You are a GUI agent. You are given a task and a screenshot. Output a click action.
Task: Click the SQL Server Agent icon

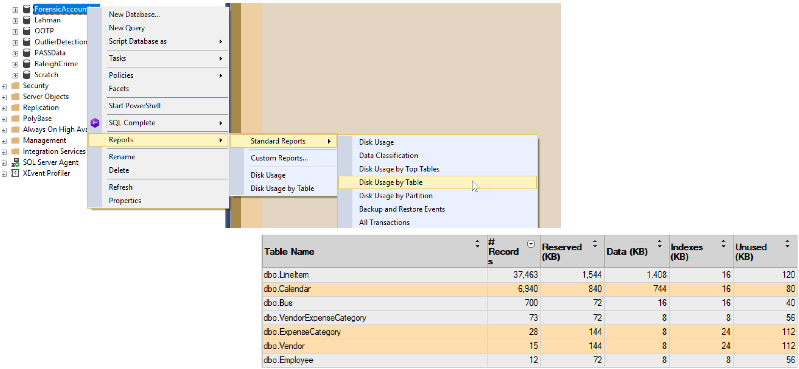(x=15, y=162)
